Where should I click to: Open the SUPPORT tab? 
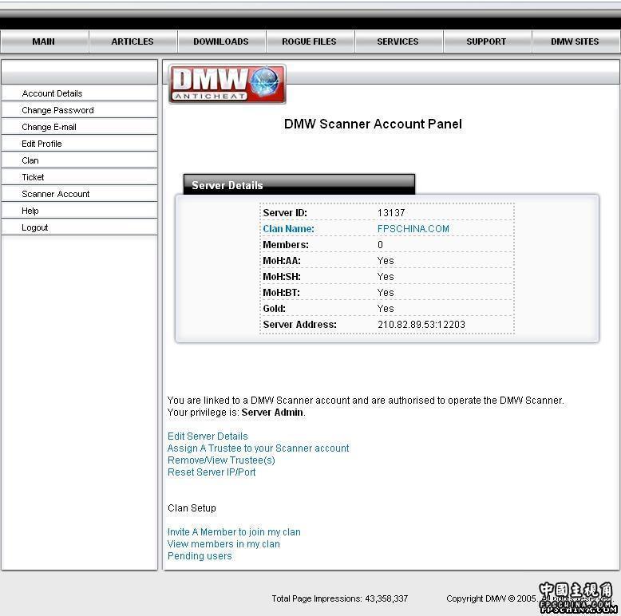click(x=486, y=41)
